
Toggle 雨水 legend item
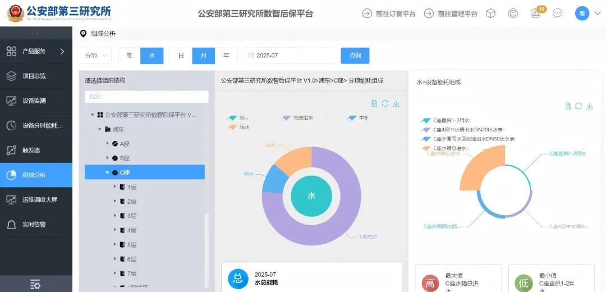tap(238, 127)
